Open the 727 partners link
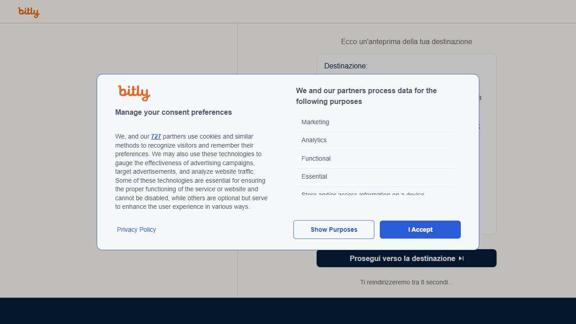Screen dimensions: 576x324 coord(156,136)
